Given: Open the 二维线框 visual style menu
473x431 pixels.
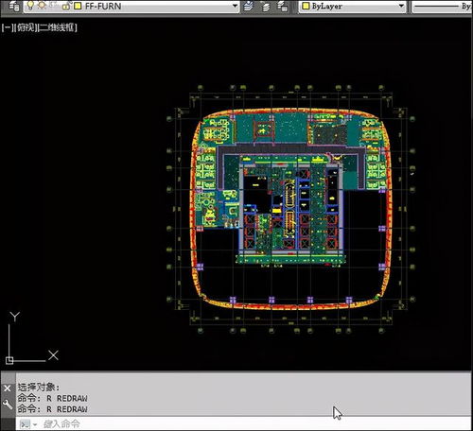Looking at the screenshot, I should (58, 27).
